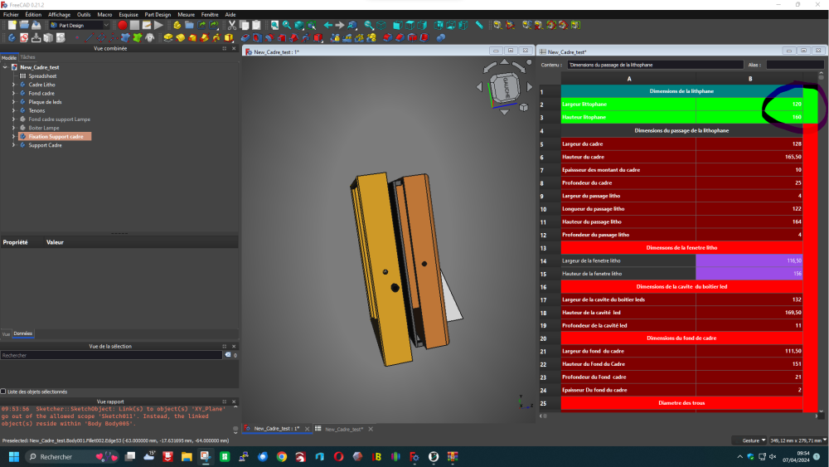The width and height of the screenshot is (829, 467).
Task: Click the red Record macro button
Action: pyautogui.click(x=122, y=26)
